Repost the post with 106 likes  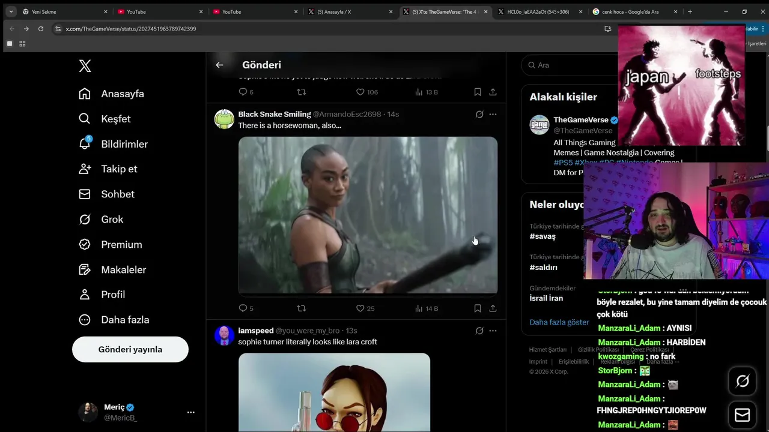[302, 92]
